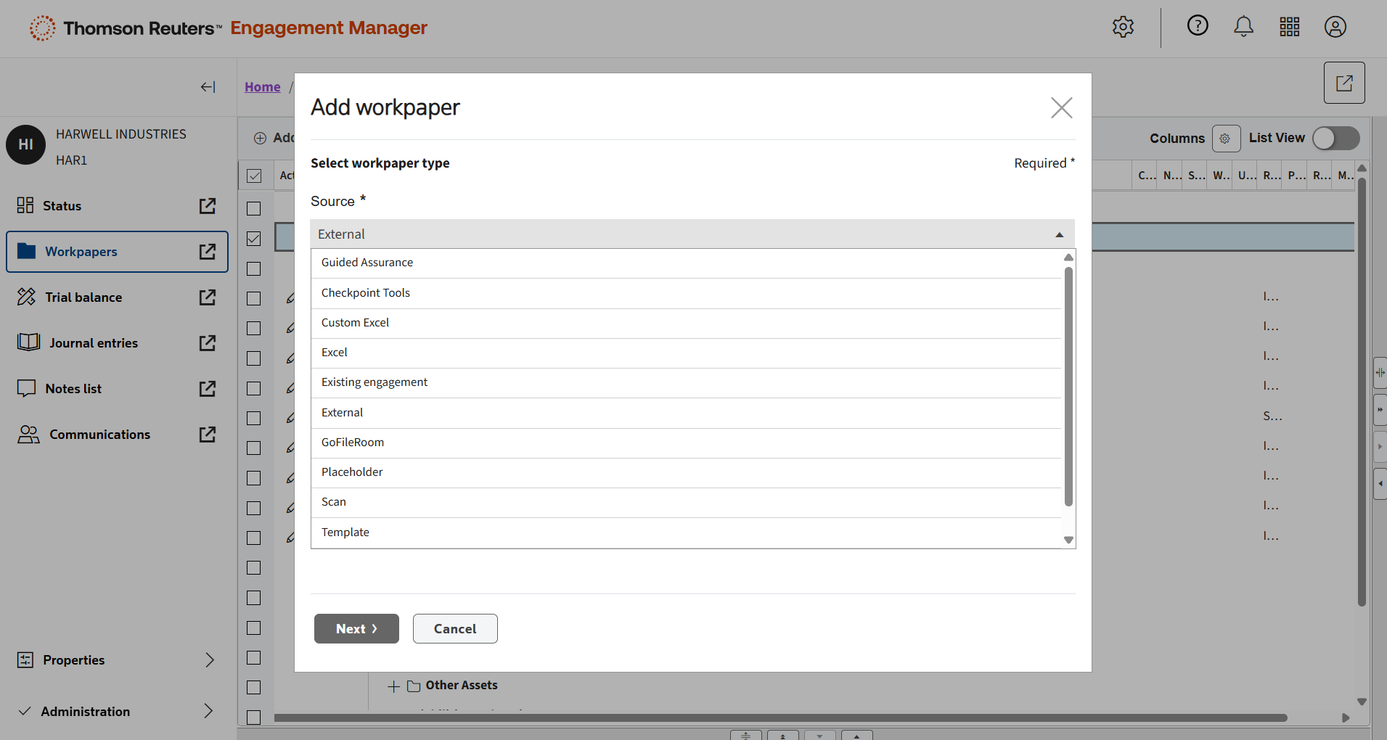
Task: Open the user profile icon
Action: tap(1335, 27)
